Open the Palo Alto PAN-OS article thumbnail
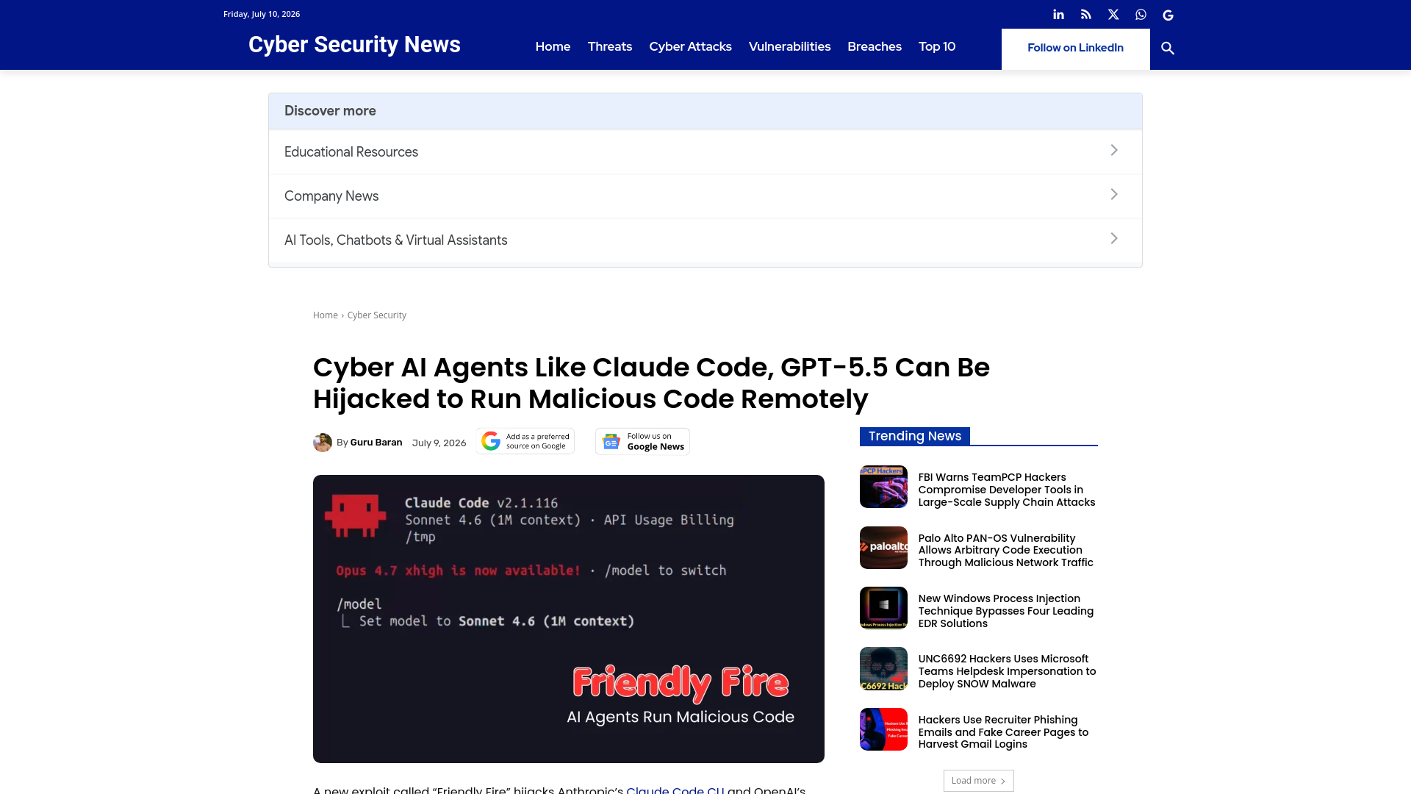This screenshot has width=1411, height=794. point(883,548)
